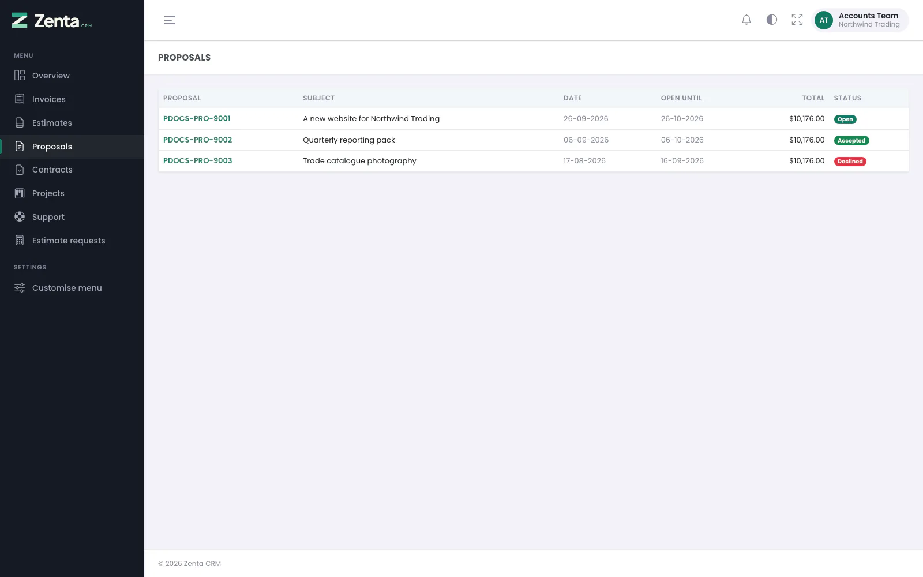923x577 pixels.
Task: Click the Declined status badge
Action: pyautogui.click(x=850, y=162)
